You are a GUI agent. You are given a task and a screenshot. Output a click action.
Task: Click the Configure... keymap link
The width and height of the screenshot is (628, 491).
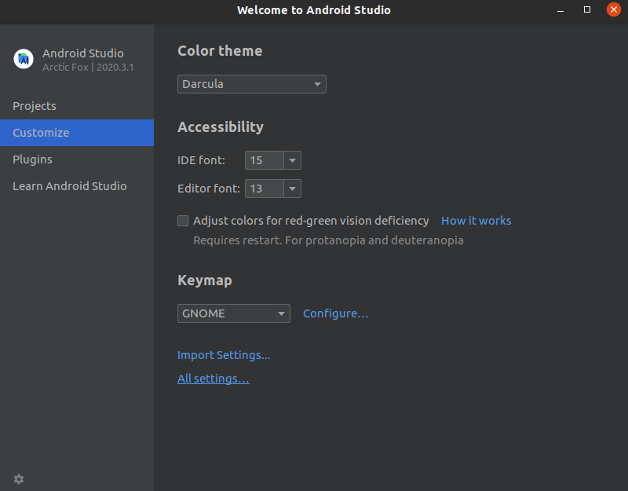pos(335,313)
